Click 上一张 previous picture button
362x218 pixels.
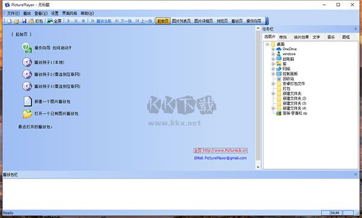click(144, 21)
